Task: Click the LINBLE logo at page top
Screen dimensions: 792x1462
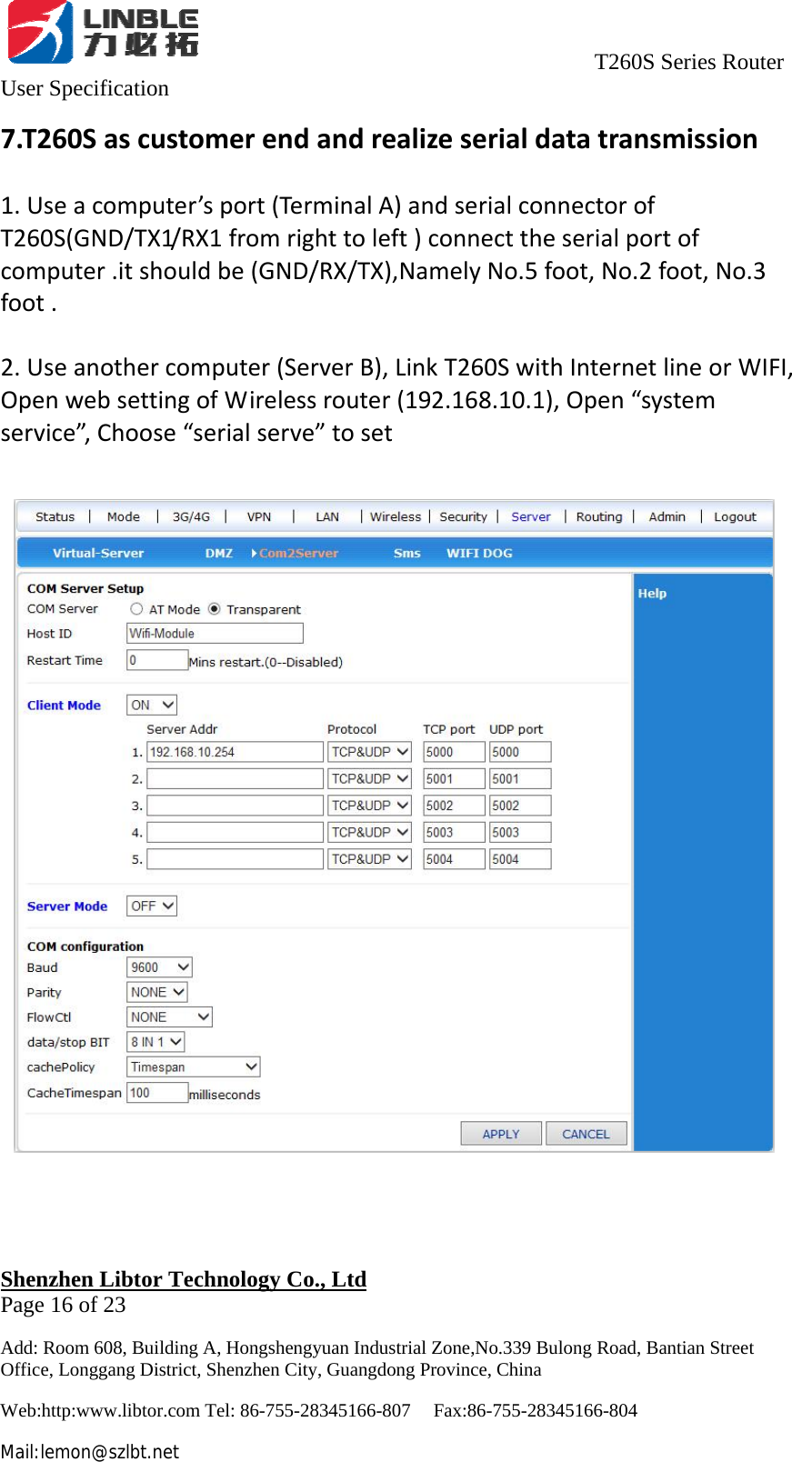Action: 103,32
